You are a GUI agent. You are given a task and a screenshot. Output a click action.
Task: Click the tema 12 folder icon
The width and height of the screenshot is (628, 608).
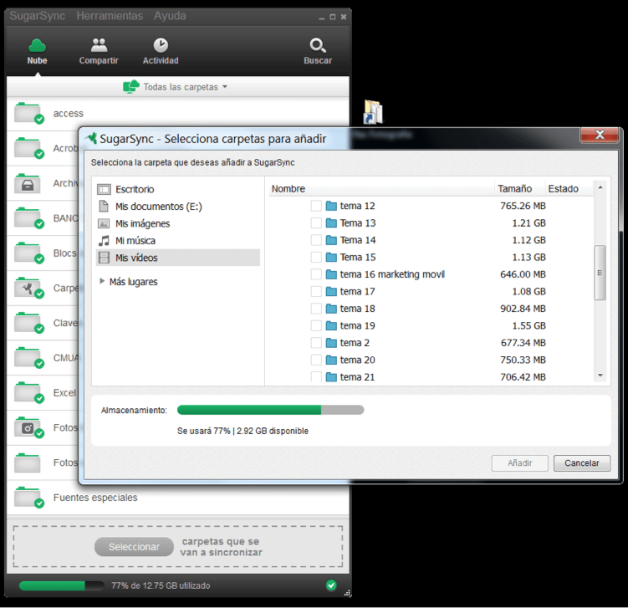pos(331,206)
